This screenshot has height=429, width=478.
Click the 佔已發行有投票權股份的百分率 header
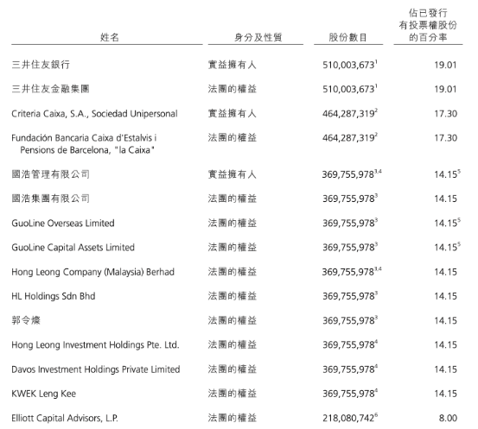(428, 25)
